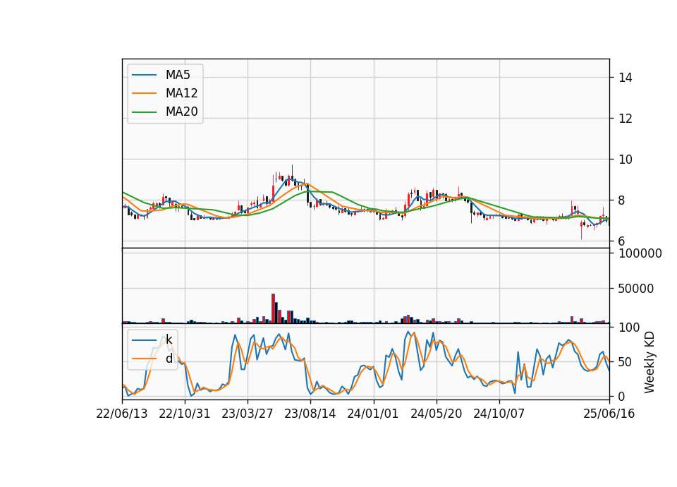Click the volume axis value 100000
Viewport: 677px width, 487px height.
pos(640,253)
